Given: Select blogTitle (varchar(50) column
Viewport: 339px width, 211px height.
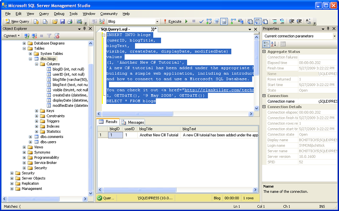Looking at the screenshot, I should [70, 80].
